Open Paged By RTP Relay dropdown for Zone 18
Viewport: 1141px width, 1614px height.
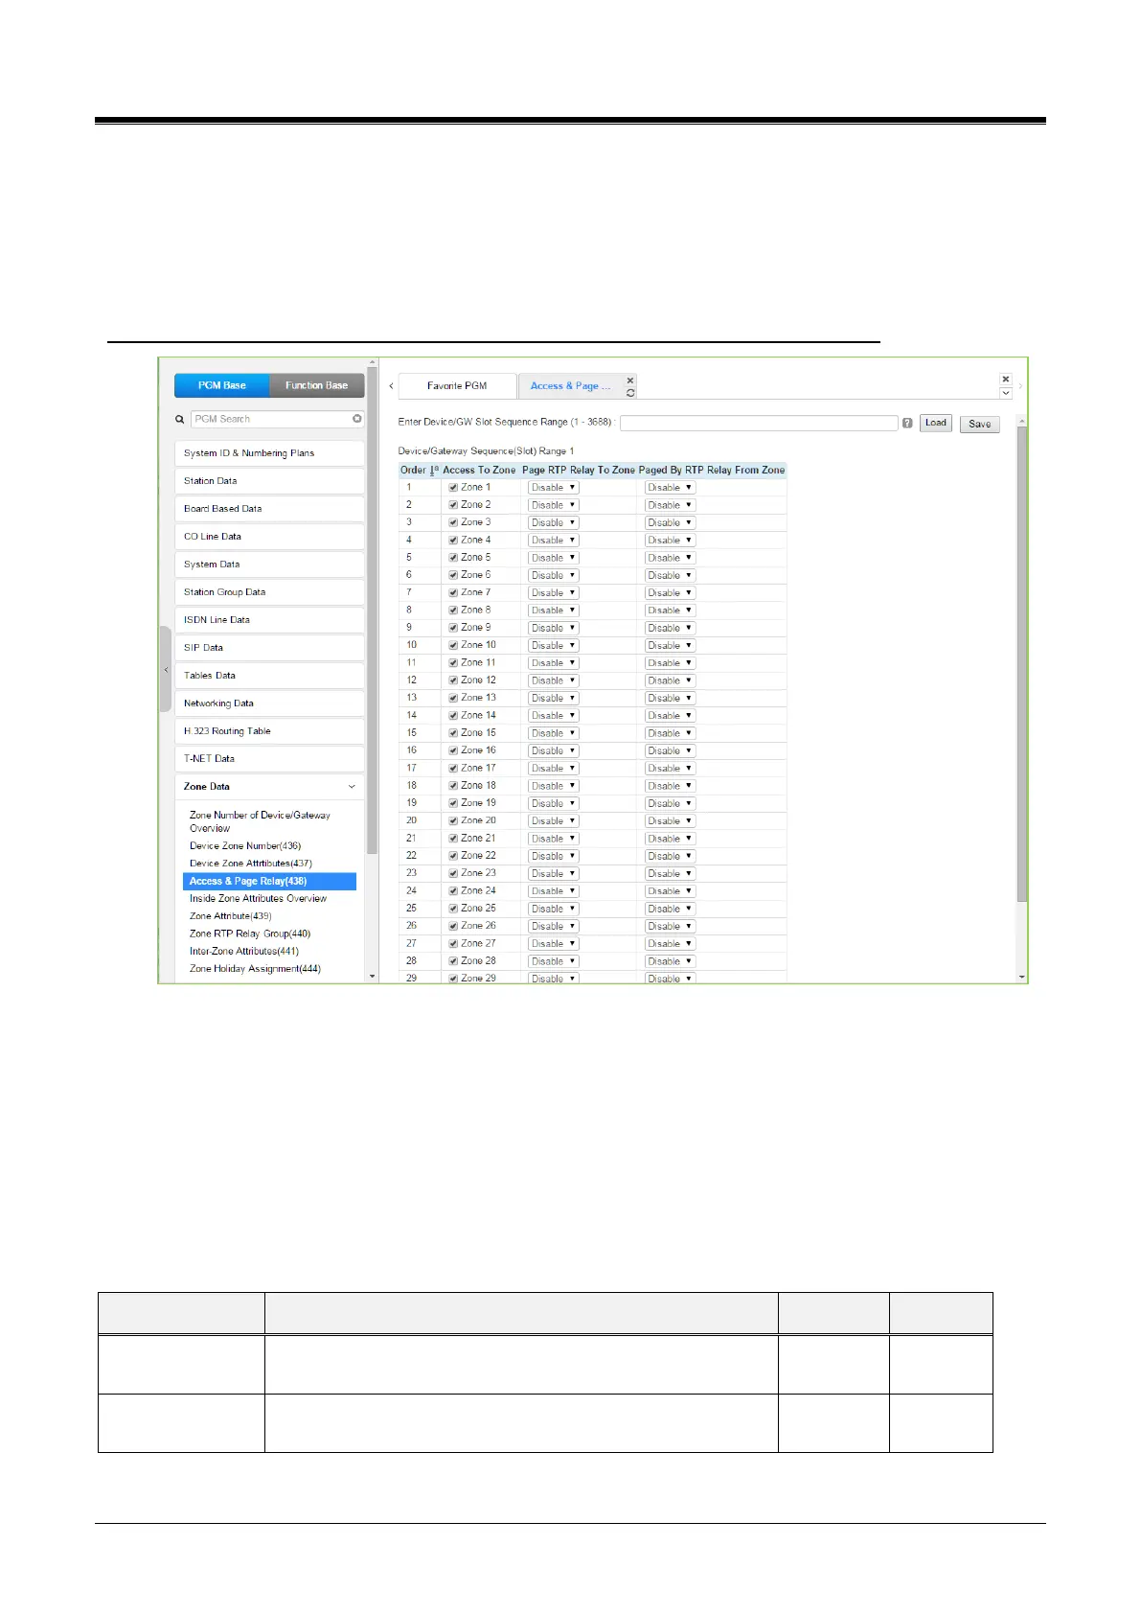[670, 786]
